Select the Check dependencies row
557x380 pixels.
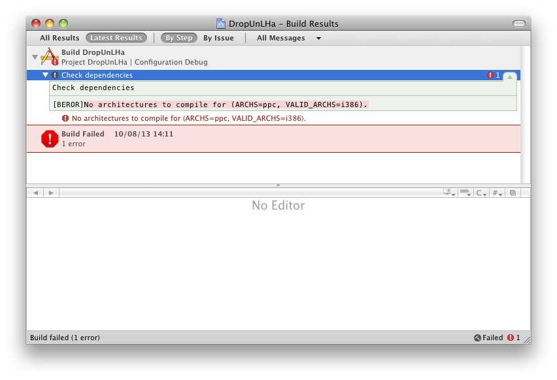pos(273,75)
